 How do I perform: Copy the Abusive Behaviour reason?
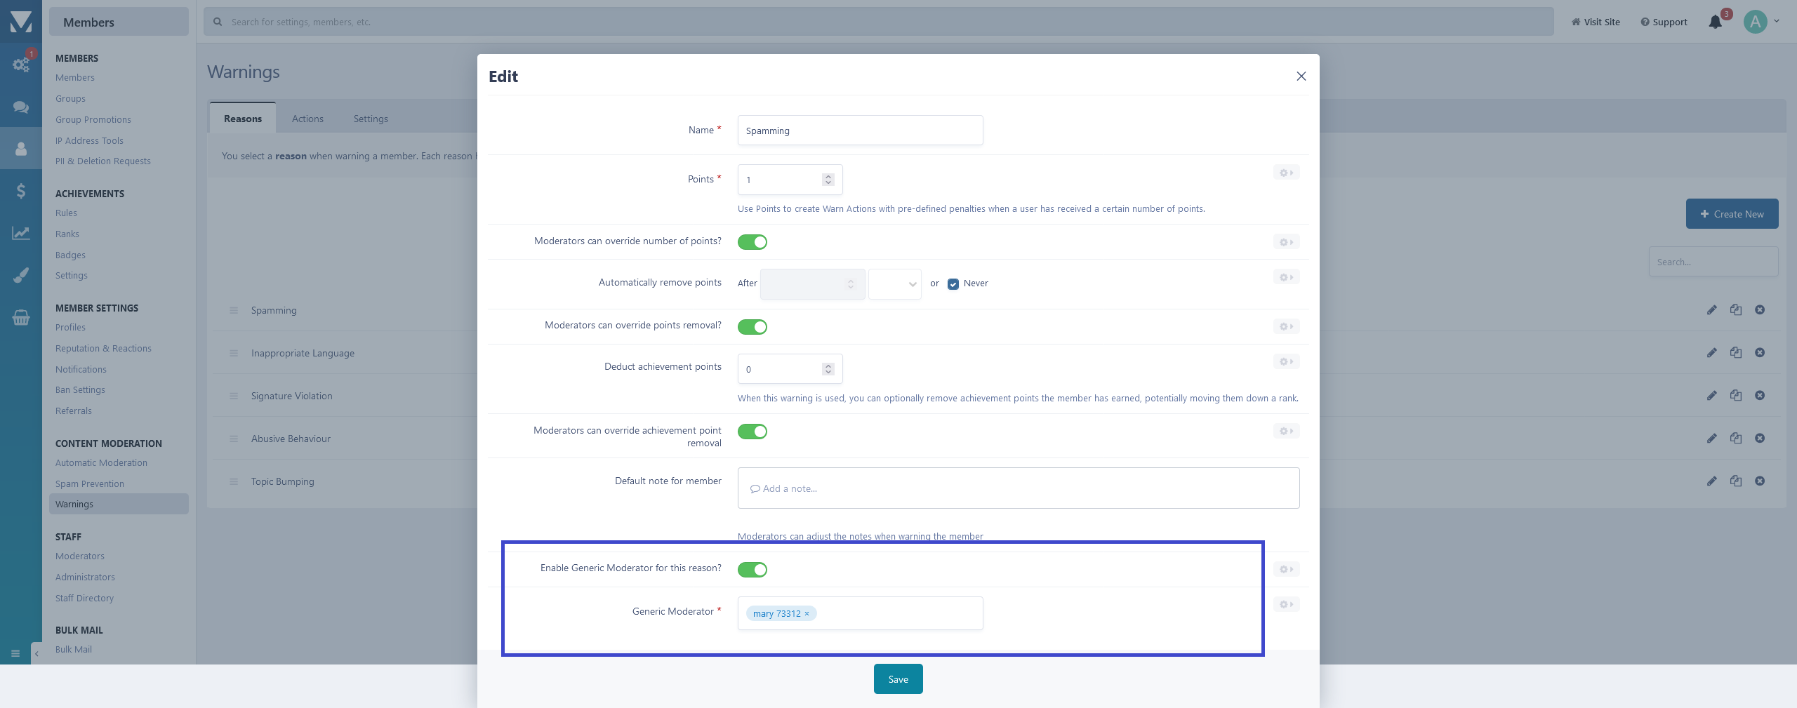click(1736, 439)
